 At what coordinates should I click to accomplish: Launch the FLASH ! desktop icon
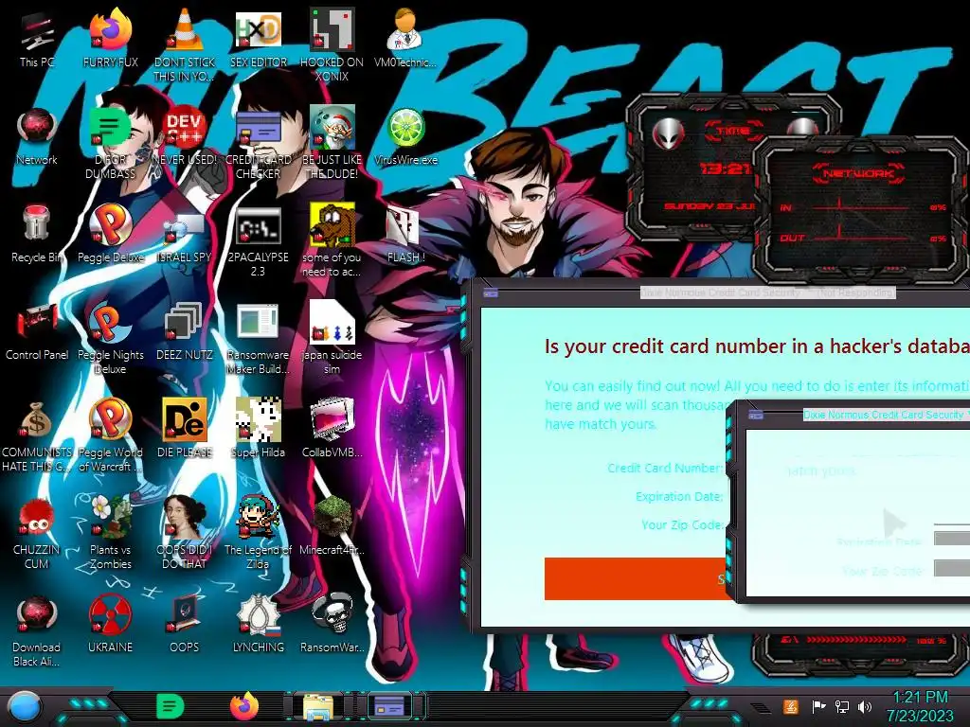(x=405, y=235)
